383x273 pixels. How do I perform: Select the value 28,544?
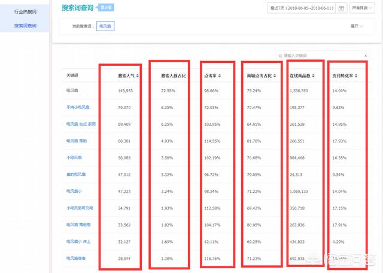point(124,259)
